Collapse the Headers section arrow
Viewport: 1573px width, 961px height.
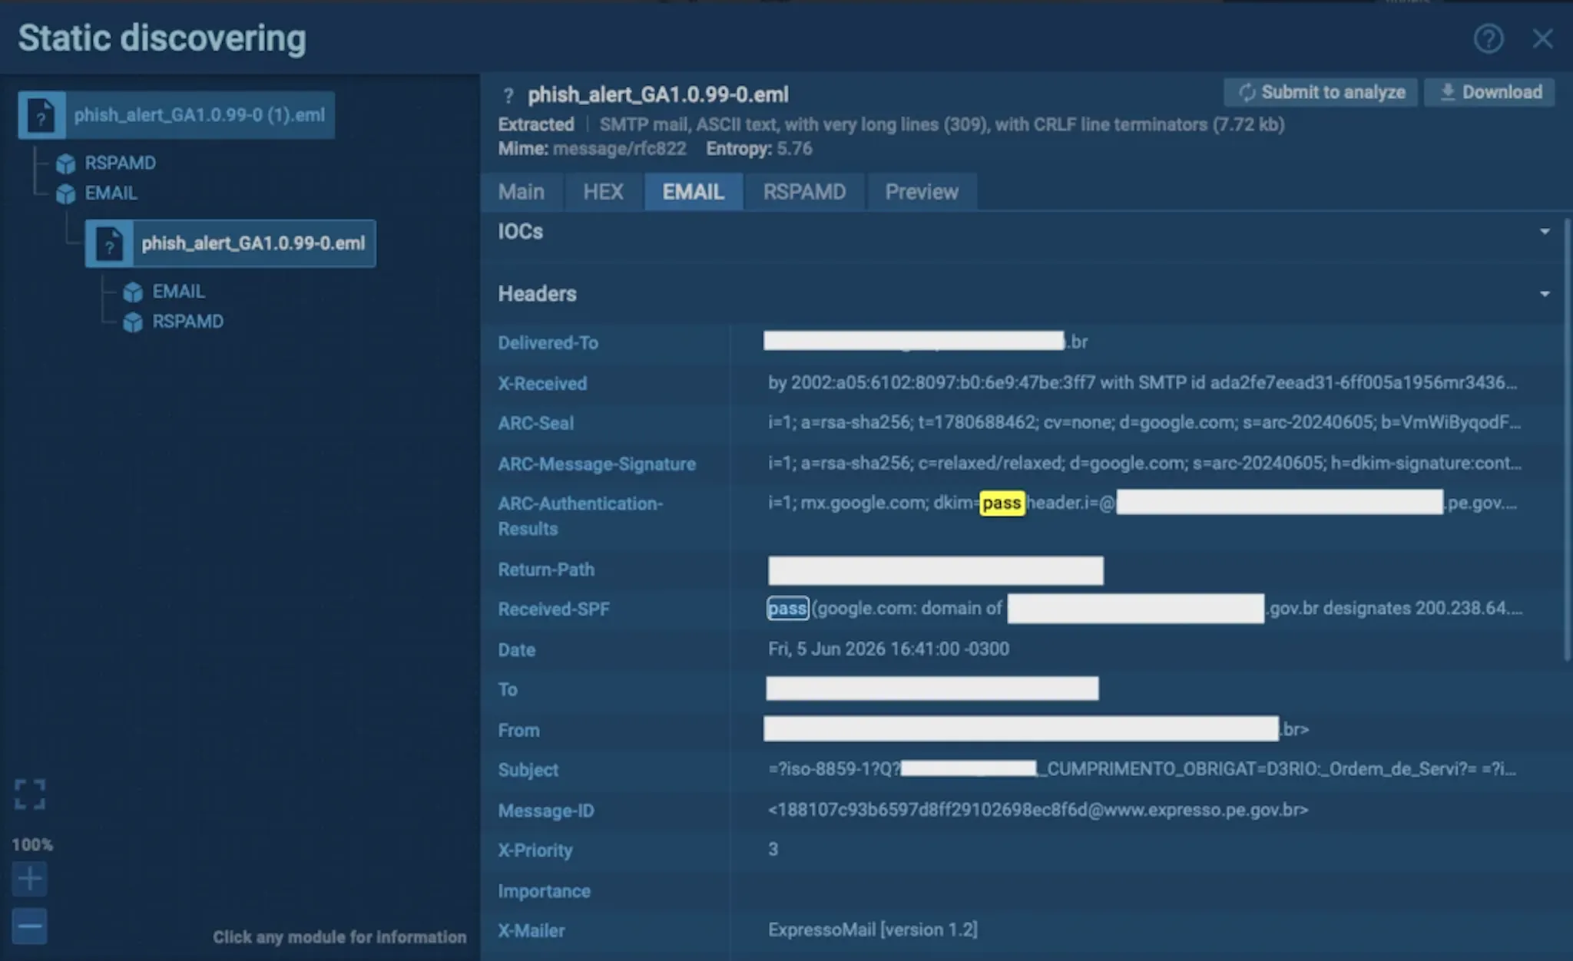1545,294
